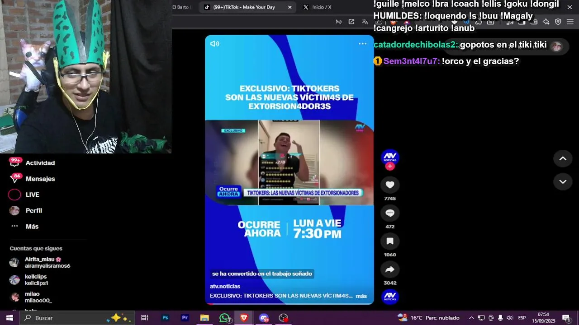
Task: Mute the video with the speaker icon
Action: coord(214,44)
